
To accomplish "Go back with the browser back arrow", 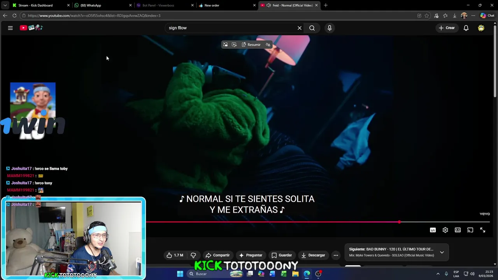I will tap(5, 16).
